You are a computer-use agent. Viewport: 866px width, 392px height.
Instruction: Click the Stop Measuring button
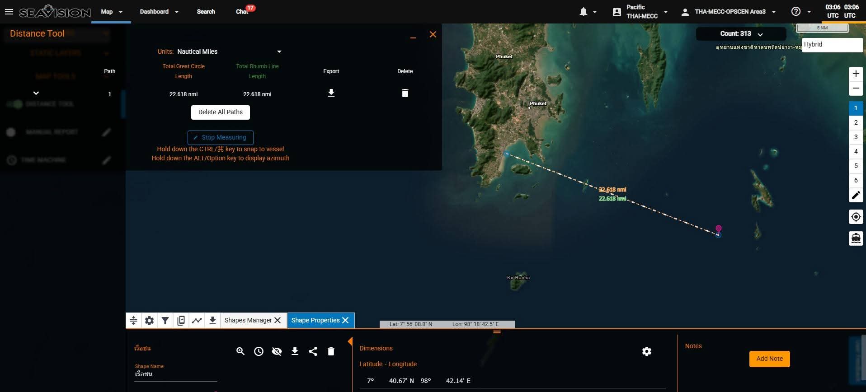coord(220,137)
